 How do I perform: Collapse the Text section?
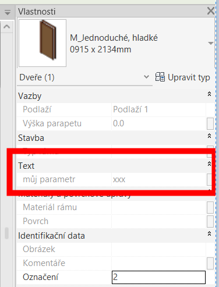click(209, 164)
